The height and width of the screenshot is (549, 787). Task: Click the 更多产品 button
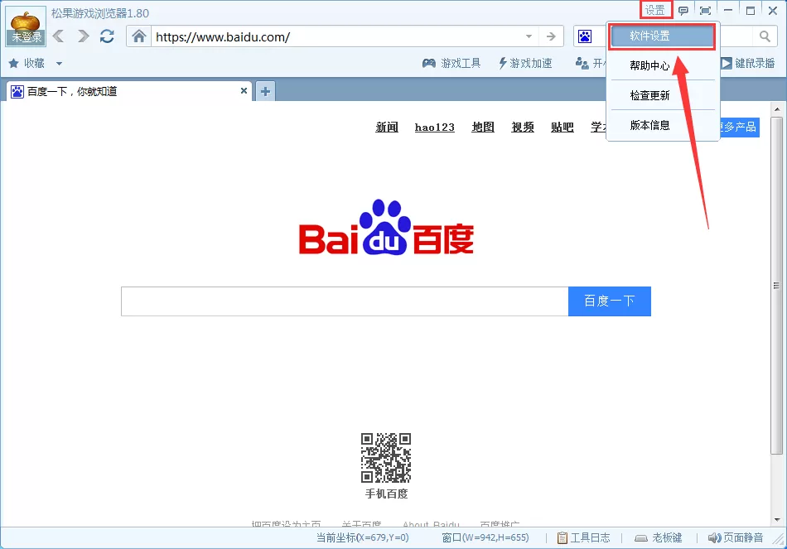pyautogui.click(x=739, y=127)
